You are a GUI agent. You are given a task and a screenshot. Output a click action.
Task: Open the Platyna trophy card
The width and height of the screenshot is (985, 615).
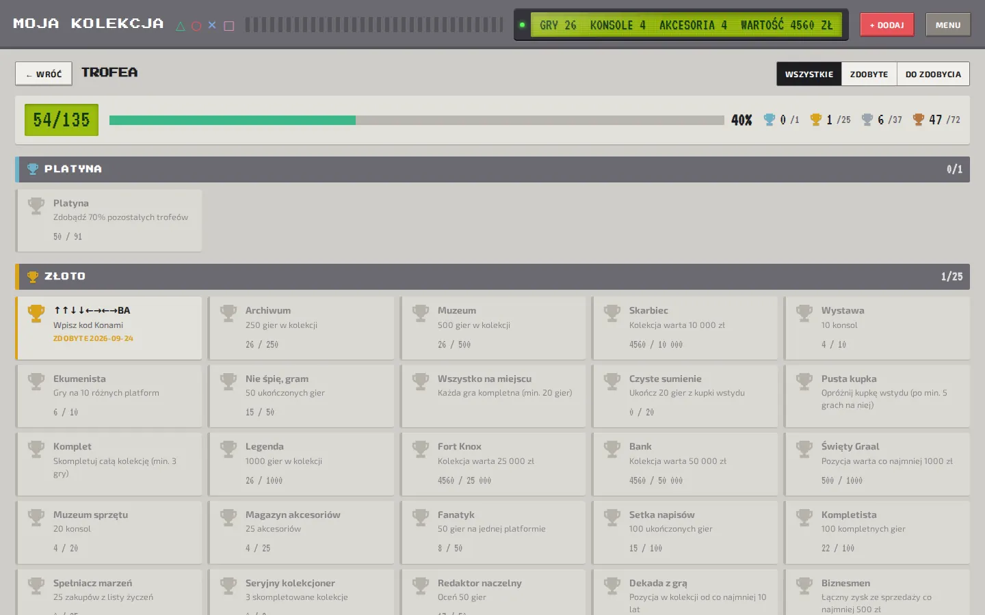tap(109, 220)
